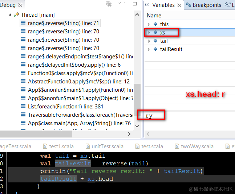
Task: Click the blue diamond icon beside 'xs'
Action: [x=155, y=32]
